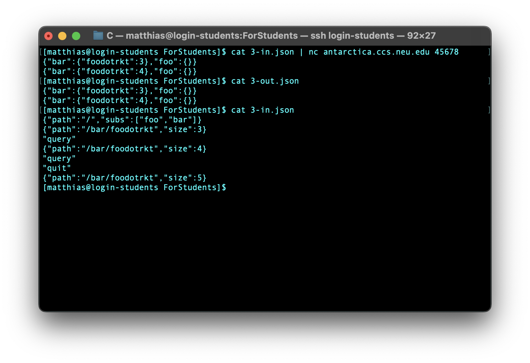
Task: Click the folder proxy icon in title bar
Action: coord(98,36)
